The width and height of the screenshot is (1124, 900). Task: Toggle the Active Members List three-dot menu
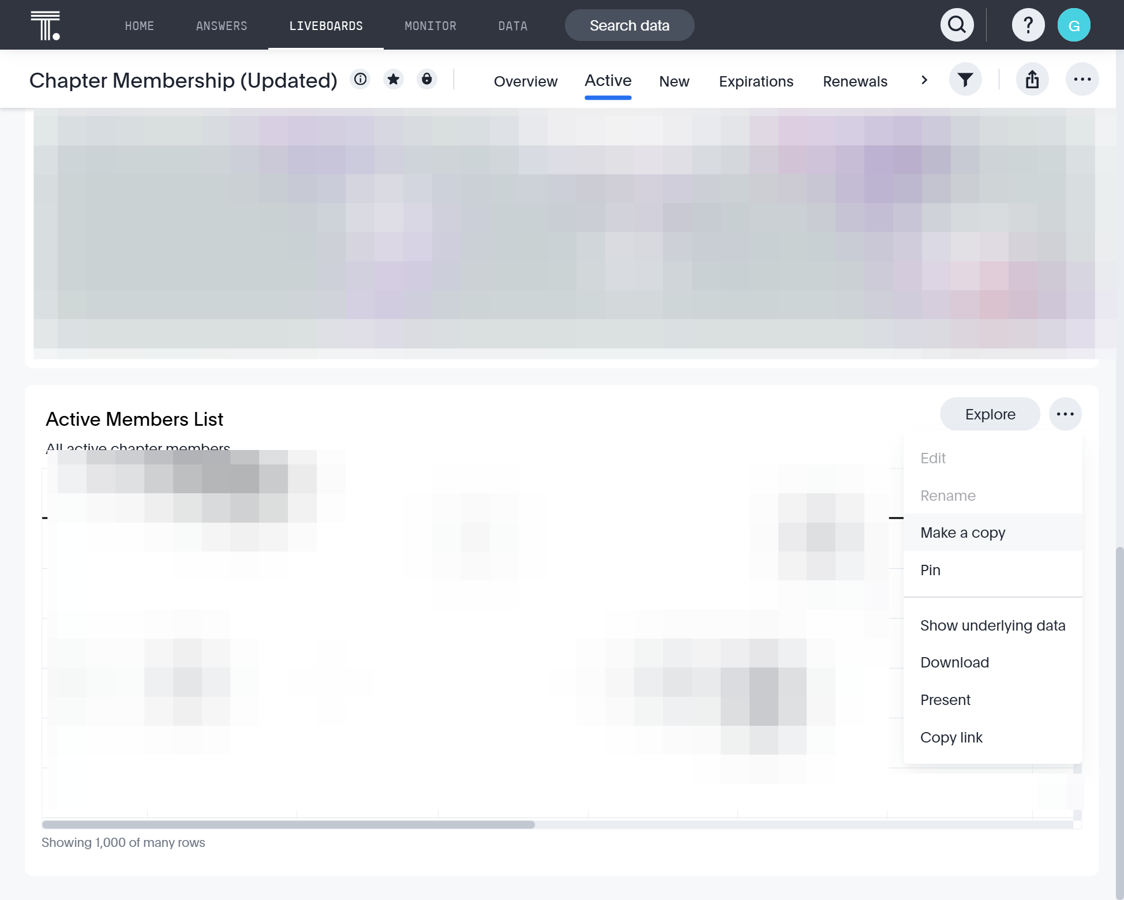click(1065, 414)
